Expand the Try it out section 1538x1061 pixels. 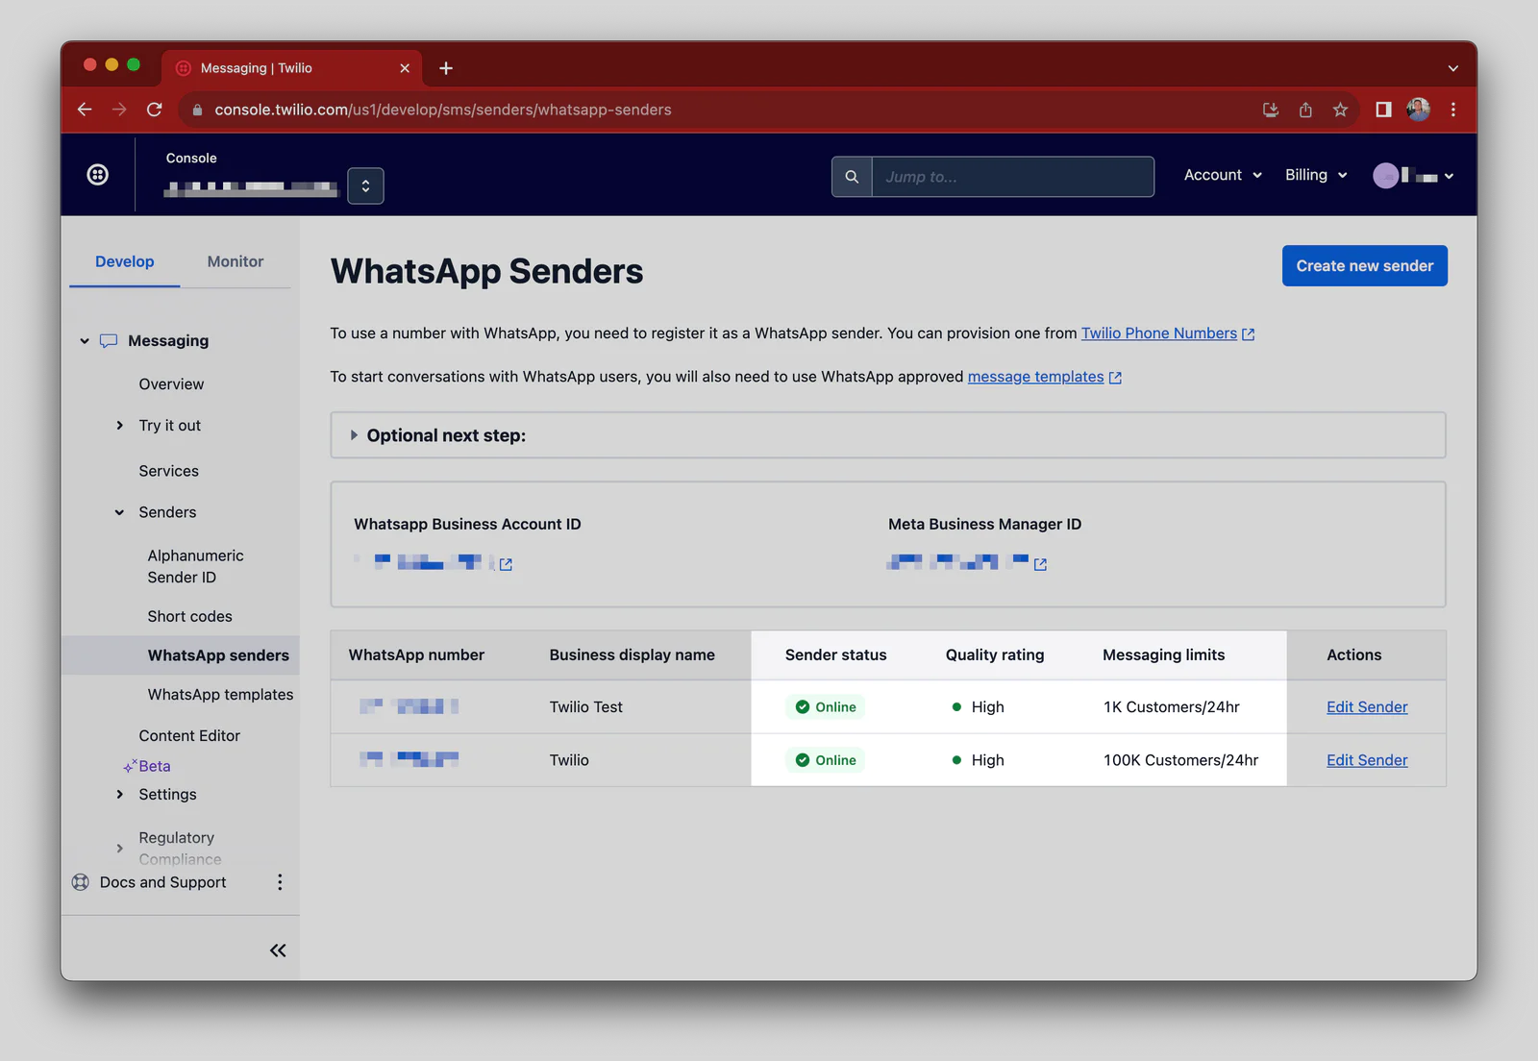(119, 426)
